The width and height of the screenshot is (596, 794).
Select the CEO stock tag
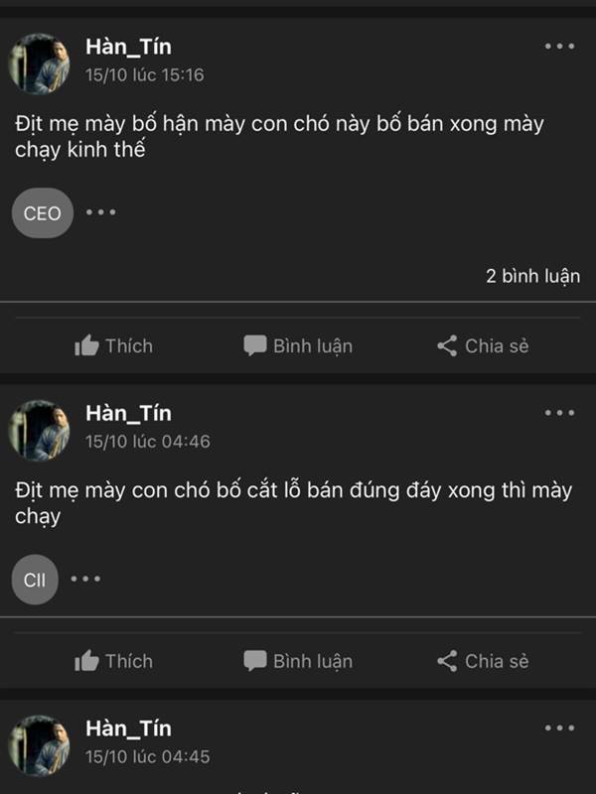(42, 213)
